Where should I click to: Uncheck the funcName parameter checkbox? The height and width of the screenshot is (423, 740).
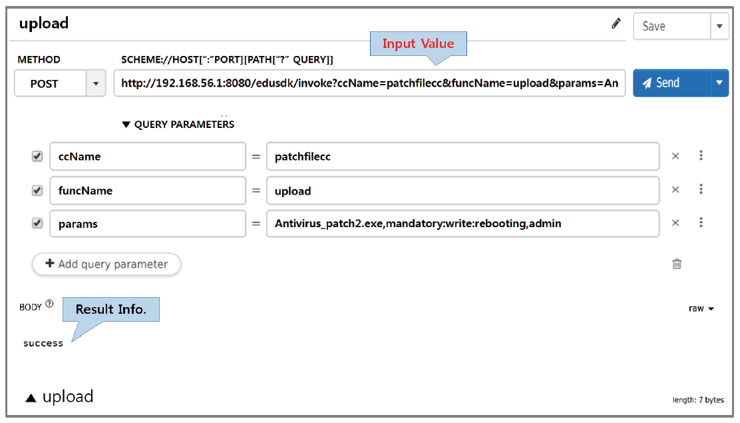pos(37,190)
